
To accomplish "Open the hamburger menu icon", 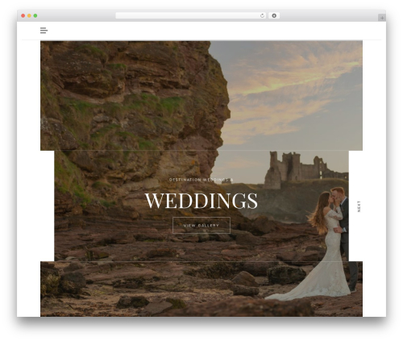I will pyautogui.click(x=44, y=31).
